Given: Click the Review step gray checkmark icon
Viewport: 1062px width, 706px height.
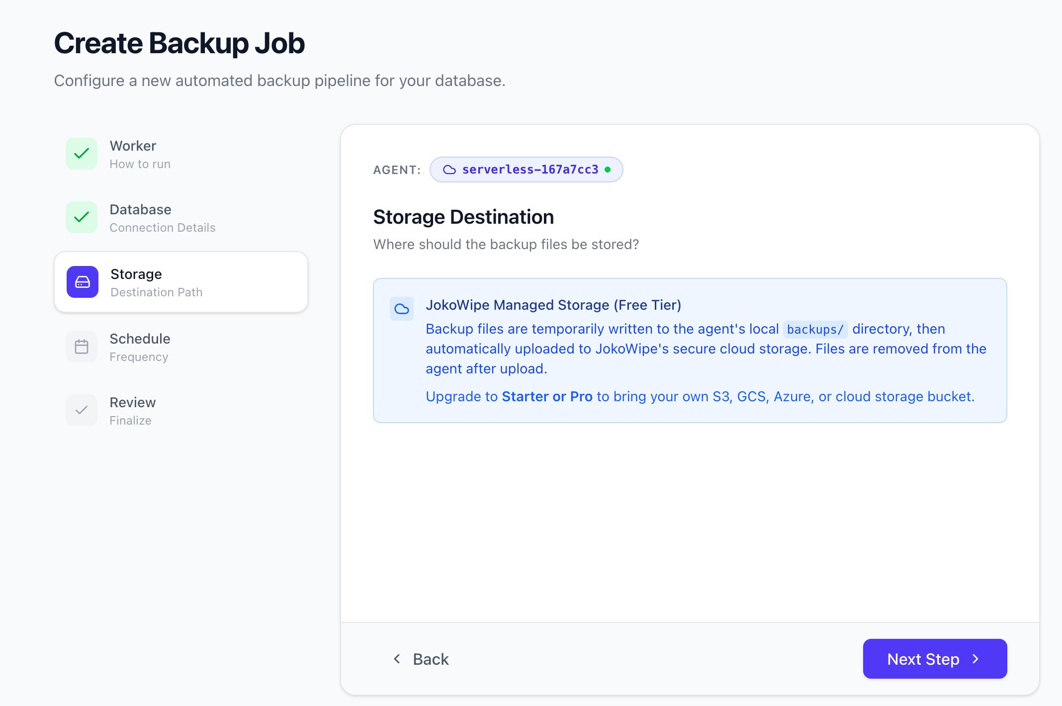Looking at the screenshot, I should 82,410.
